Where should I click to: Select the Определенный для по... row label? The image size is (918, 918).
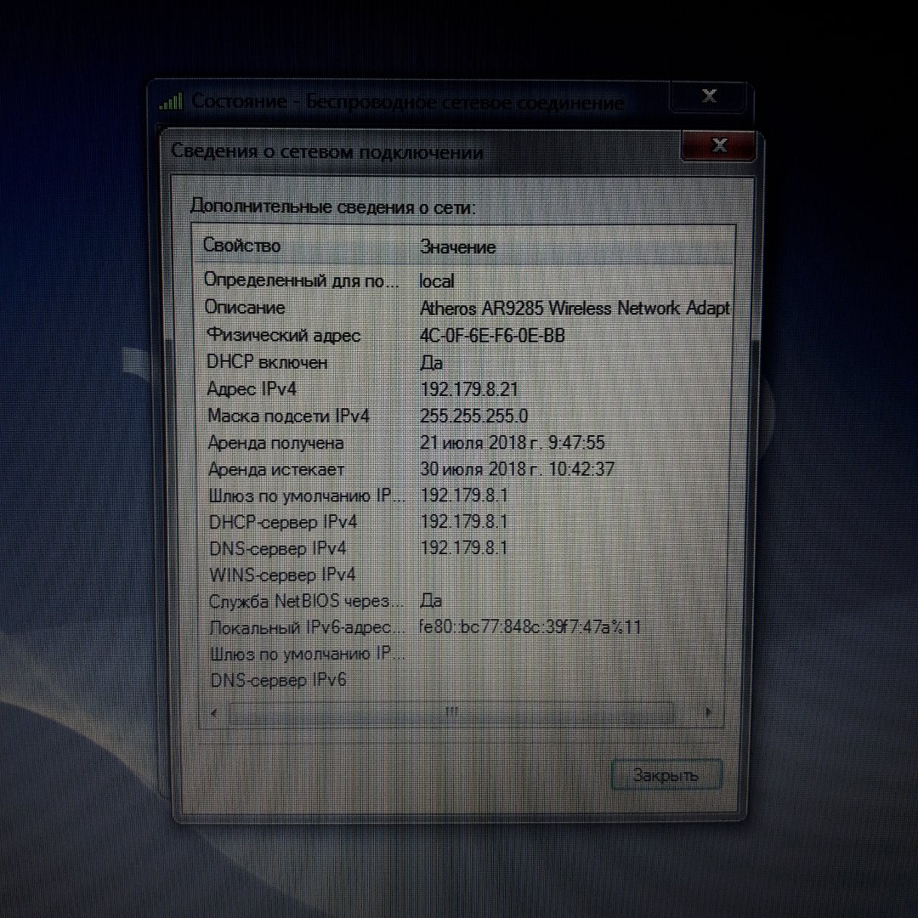(x=302, y=280)
